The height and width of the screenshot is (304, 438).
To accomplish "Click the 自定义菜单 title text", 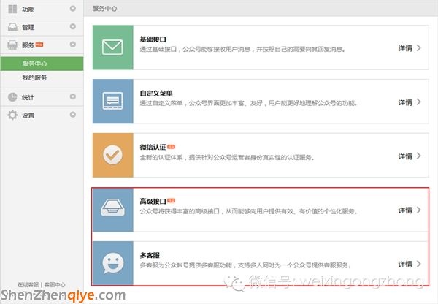I will point(156,94).
